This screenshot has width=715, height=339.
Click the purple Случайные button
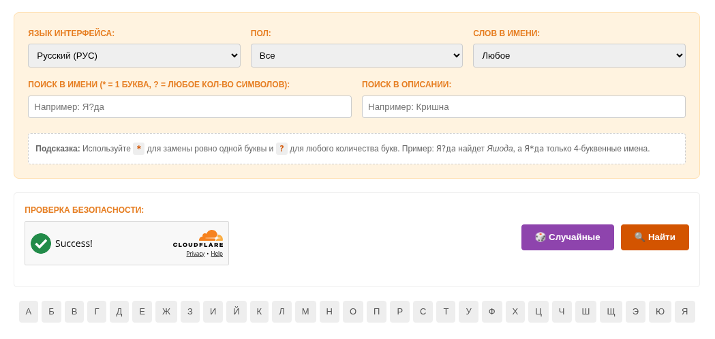point(568,237)
